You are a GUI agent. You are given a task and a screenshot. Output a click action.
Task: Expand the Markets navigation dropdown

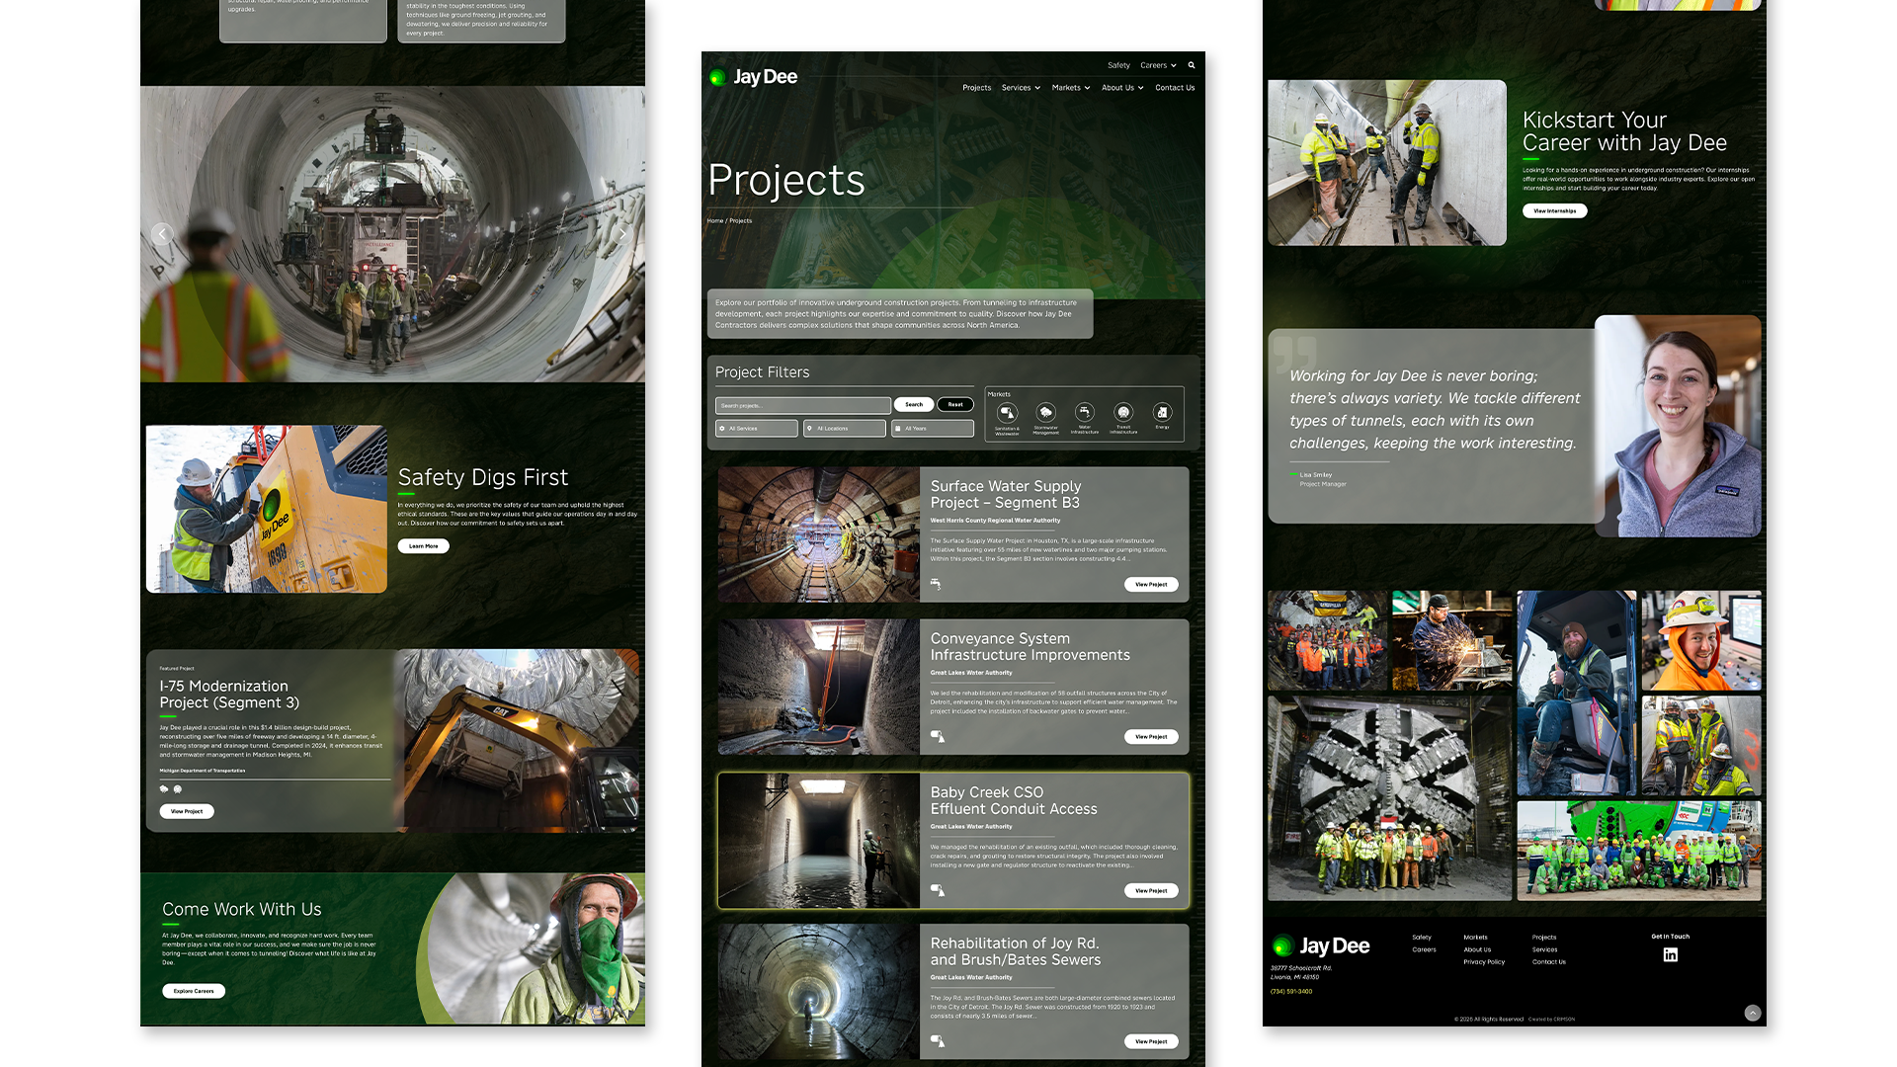tap(1071, 88)
